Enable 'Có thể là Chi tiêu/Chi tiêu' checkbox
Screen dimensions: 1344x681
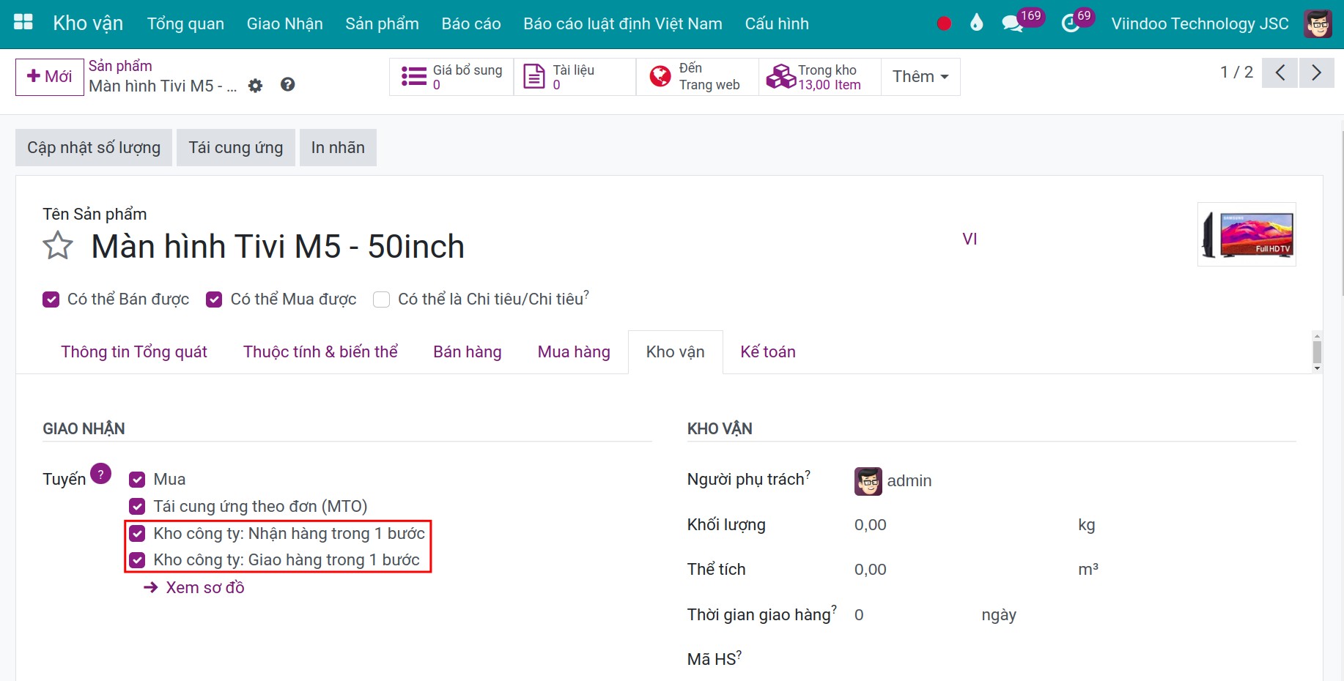coord(381,299)
